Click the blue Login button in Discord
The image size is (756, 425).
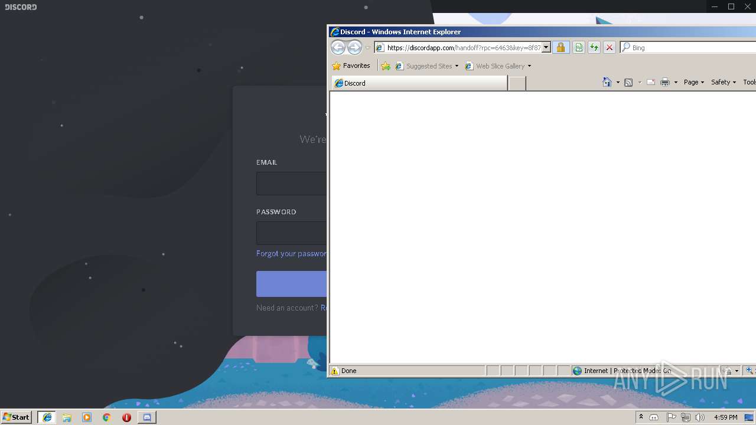[x=292, y=284]
